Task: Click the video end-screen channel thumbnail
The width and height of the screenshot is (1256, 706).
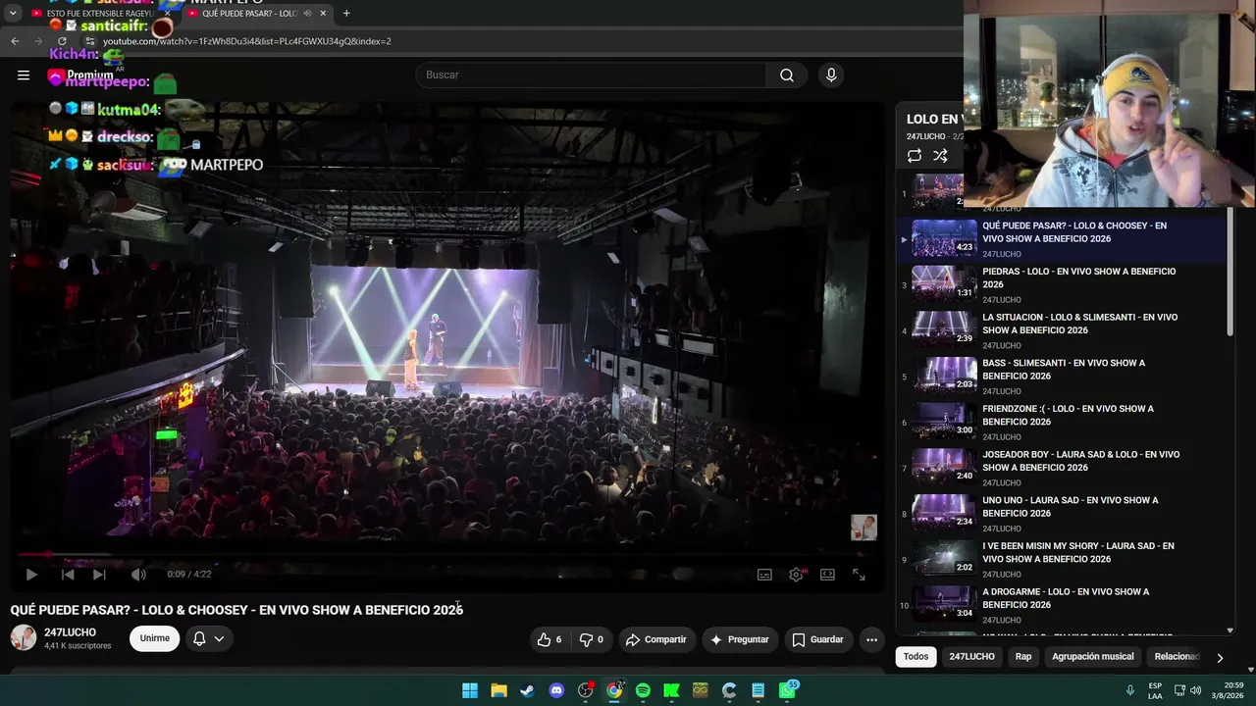Action: click(863, 528)
